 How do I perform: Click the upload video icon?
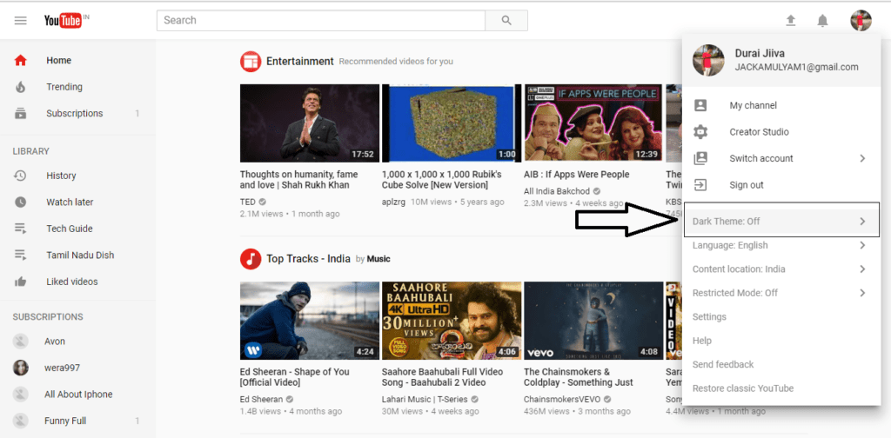pyautogui.click(x=790, y=21)
